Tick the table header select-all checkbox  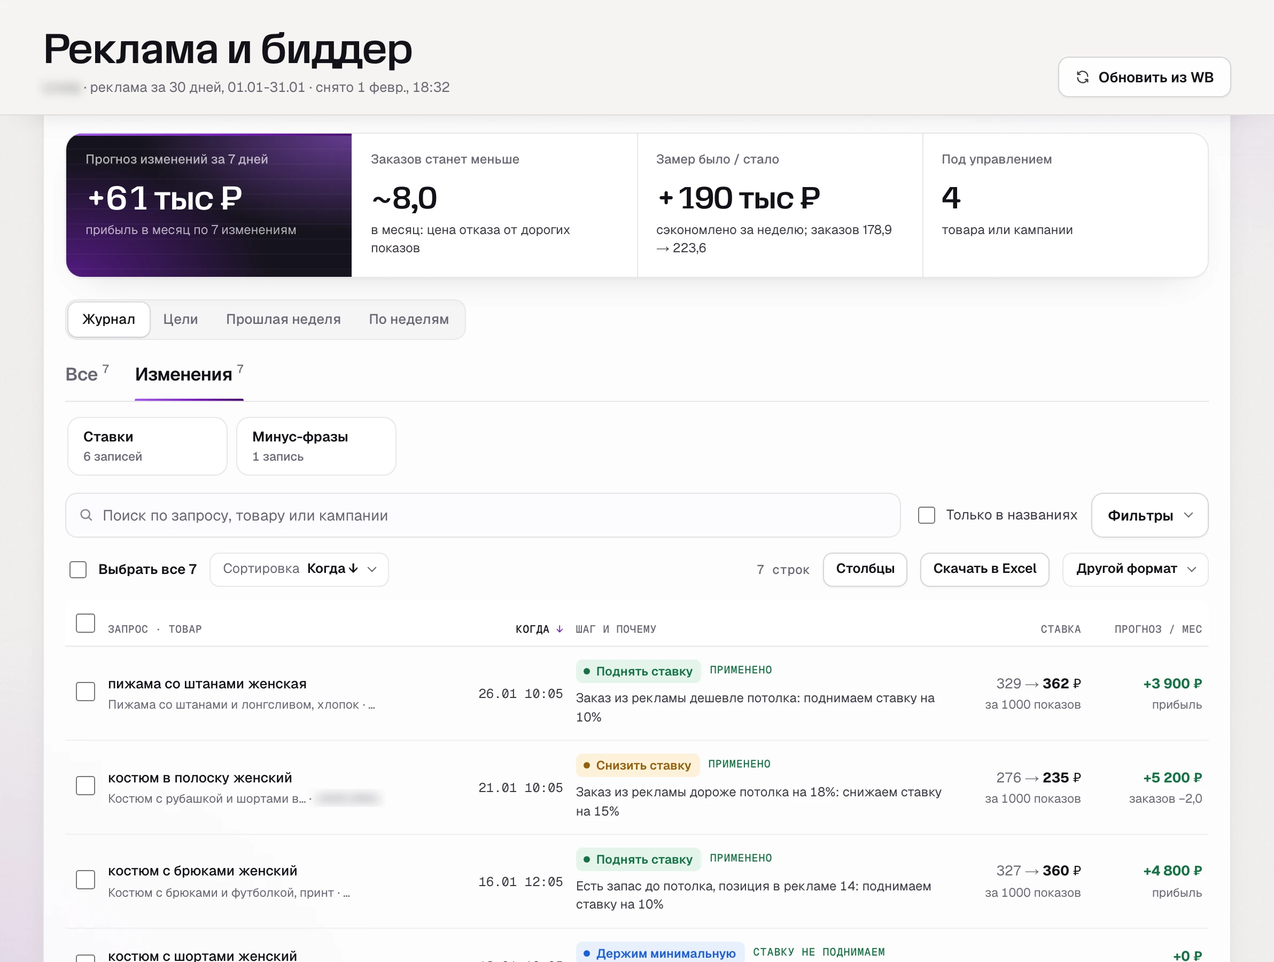[x=86, y=623]
